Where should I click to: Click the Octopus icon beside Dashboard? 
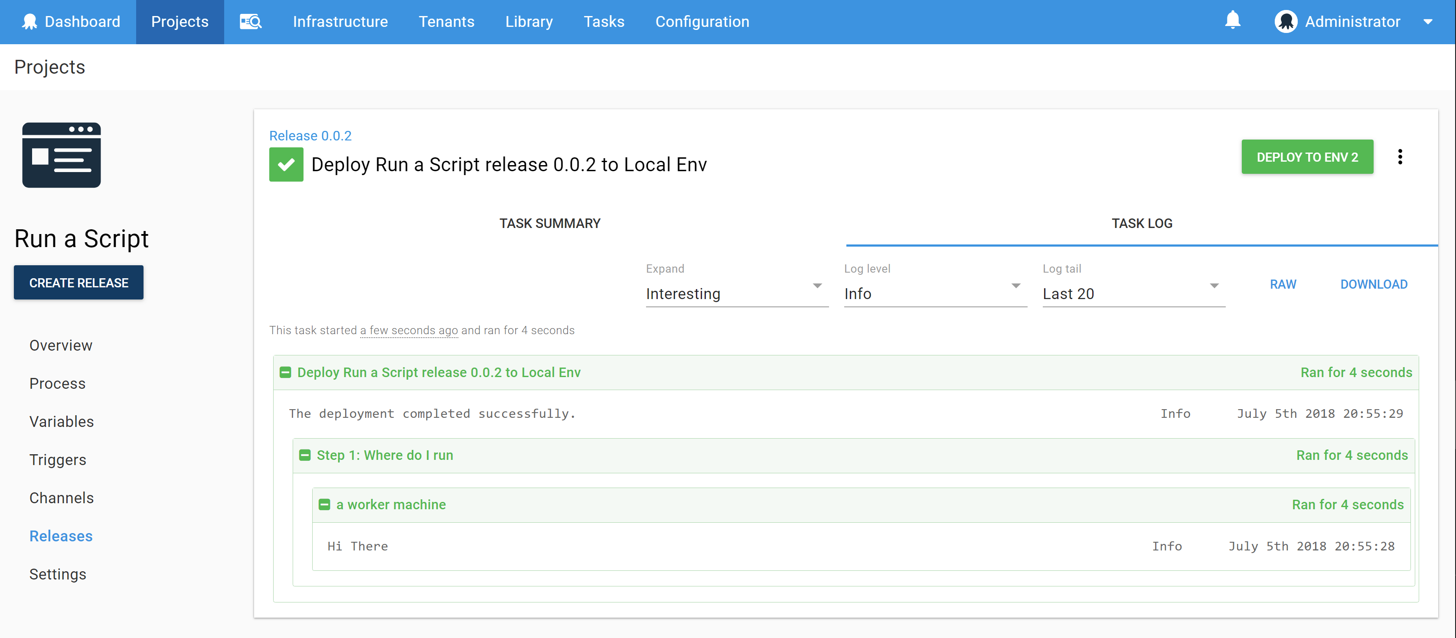pyautogui.click(x=29, y=22)
